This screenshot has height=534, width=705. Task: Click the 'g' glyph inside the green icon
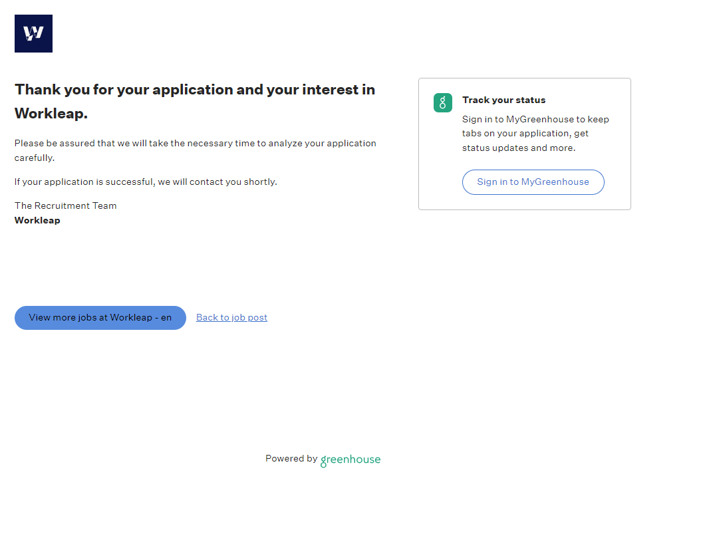(x=443, y=102)
